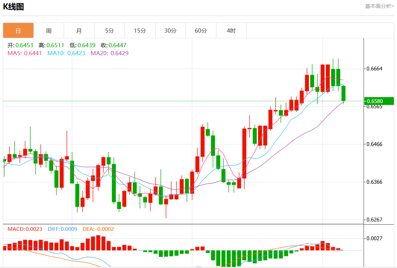Viewport: 397px width, 268px height.
Task: Switch to the 周 weekly tab
Action: click(49, 31)
